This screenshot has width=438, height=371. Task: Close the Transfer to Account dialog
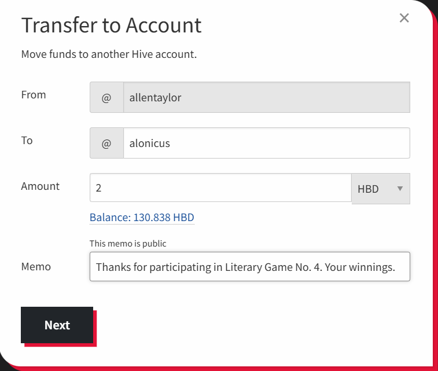[x=404, y=18]
